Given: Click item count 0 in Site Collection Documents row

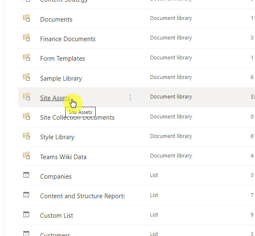Looking at the screenshot, I should (x=252, y=117).
